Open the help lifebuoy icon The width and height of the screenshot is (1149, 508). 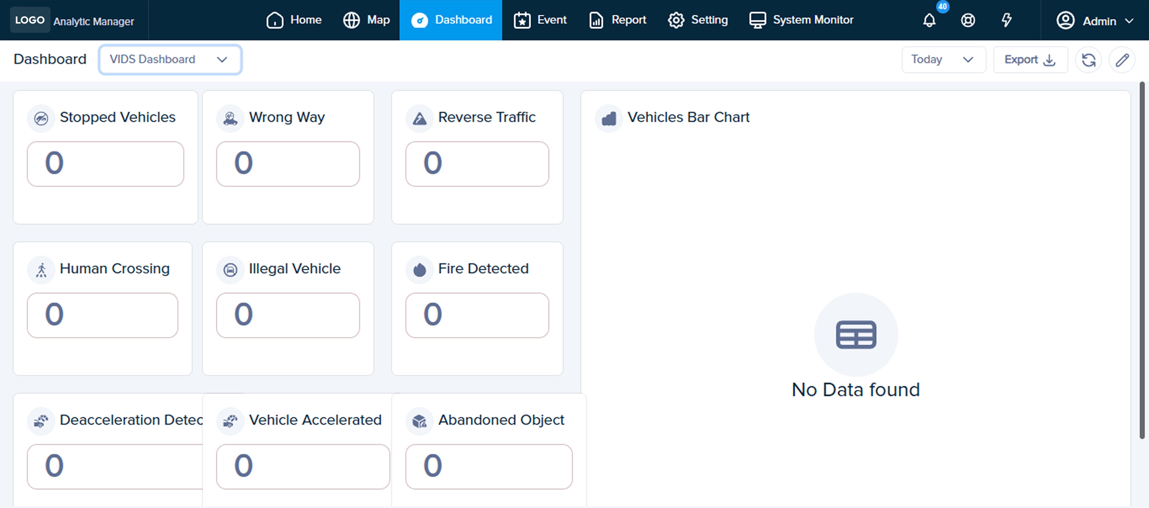968,20
